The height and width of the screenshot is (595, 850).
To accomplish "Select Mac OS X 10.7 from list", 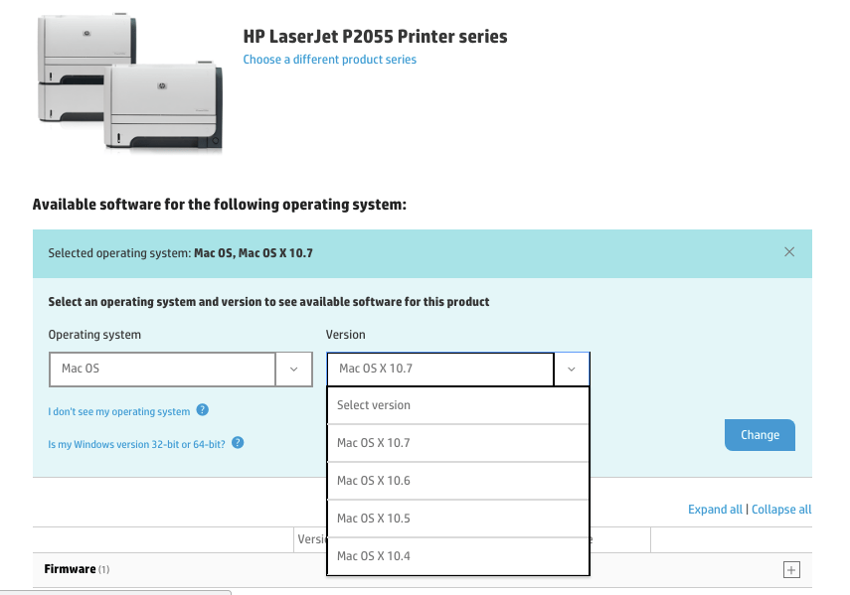I will tap(458, 443).
